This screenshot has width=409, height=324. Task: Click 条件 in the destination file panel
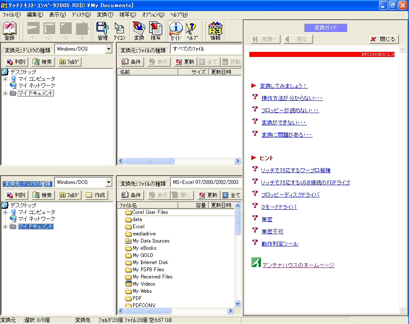click(x=132, y=195)
